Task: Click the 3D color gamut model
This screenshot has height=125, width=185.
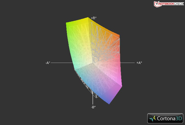Action: (94, 61)
